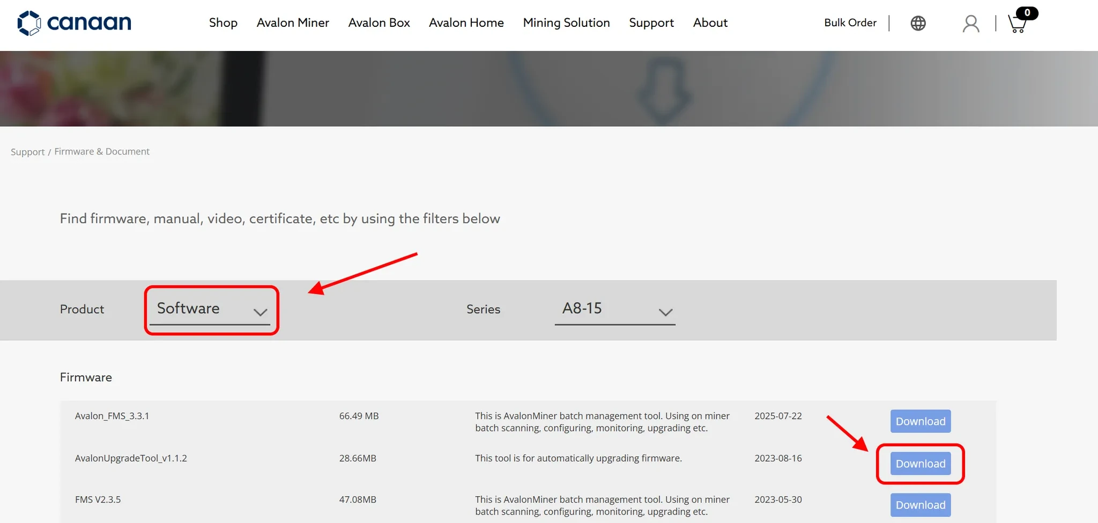The image size is (1098, 523).
Task: Open the language globe icon
Action: (918, 23)
